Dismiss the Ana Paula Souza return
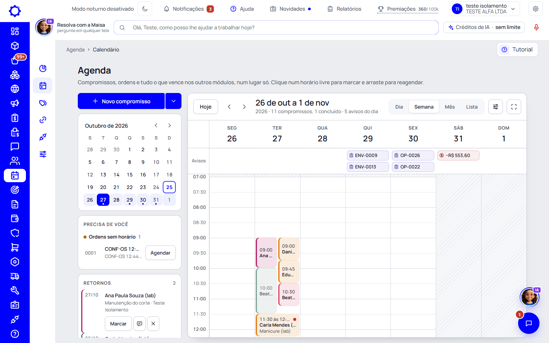The height and width of the screenshot is (343, 549). pyautogui.click(x=153, y=324)
